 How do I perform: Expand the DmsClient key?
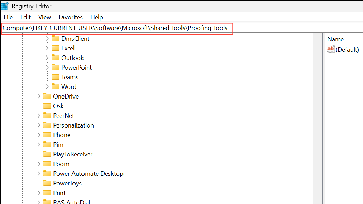point(47,38)
